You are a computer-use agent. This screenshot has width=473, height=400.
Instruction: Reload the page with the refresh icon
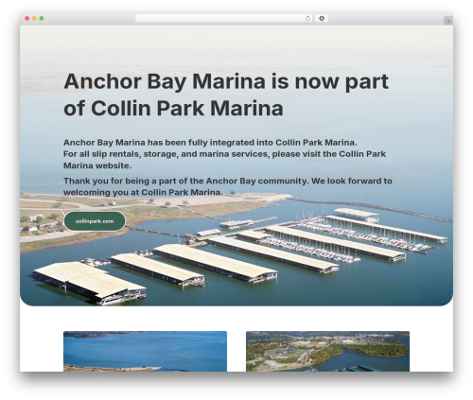(x=307, y=19)
